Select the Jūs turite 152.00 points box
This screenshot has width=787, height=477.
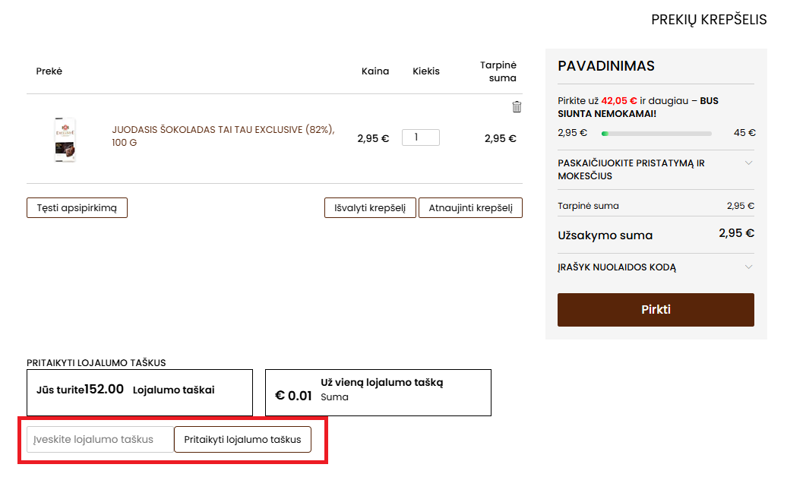pos(139,393)
